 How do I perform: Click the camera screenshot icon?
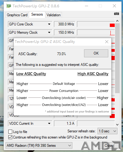[x=117, y=13]
